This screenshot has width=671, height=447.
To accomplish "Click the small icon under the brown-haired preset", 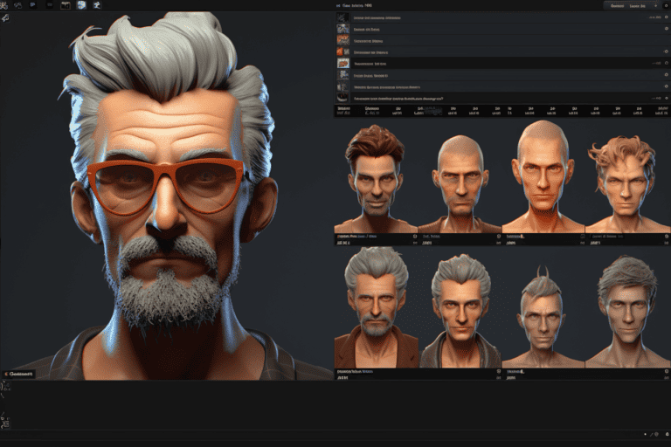I will tap(415, 236).
